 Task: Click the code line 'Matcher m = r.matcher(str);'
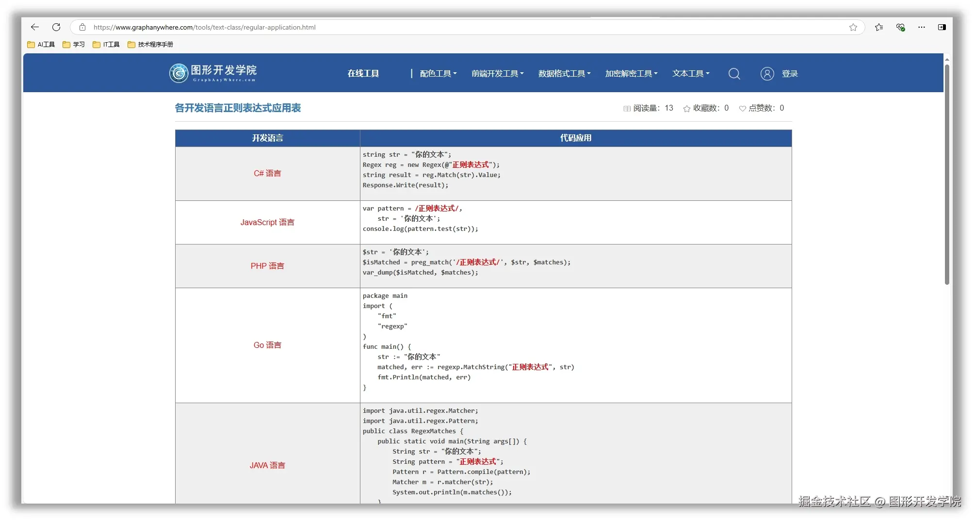[443, 482]
